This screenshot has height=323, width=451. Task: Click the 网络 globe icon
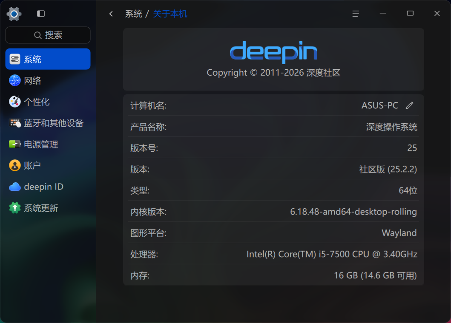[x=14, y=80]
